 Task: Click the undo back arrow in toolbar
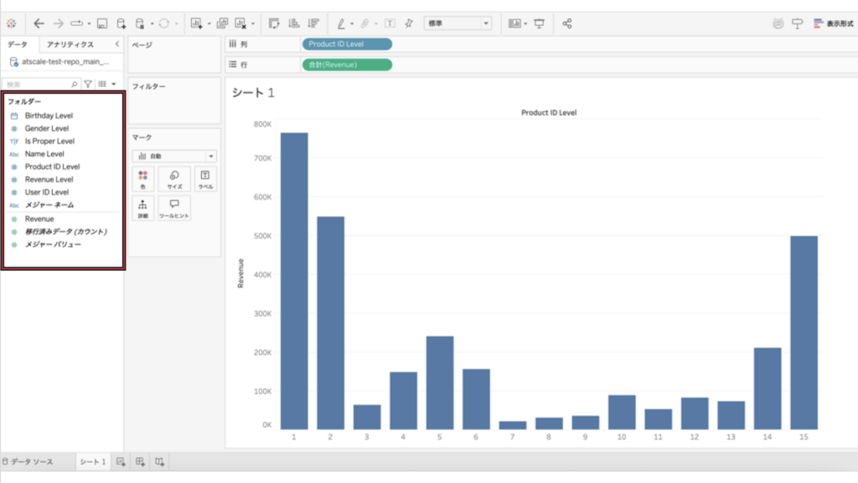tap(39, 23)
